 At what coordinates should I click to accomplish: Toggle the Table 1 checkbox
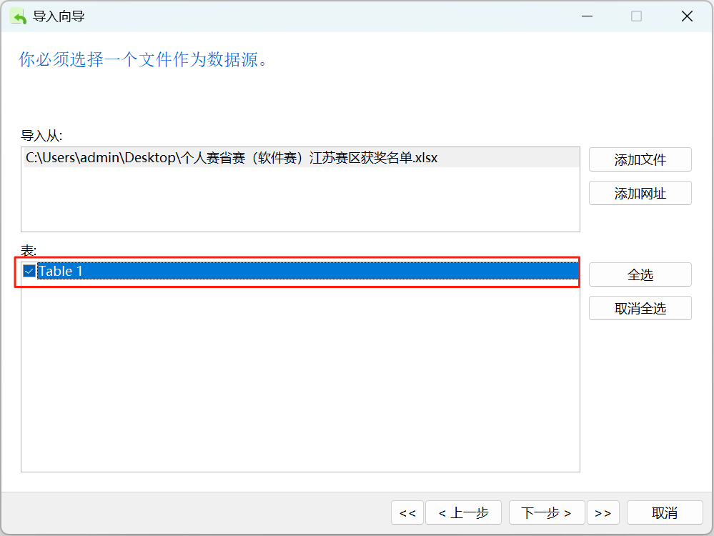tap(29, 272)
